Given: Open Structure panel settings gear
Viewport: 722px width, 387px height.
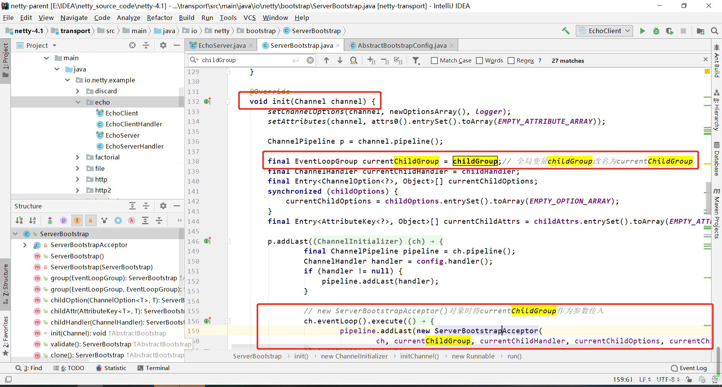Looking at the screenshot, I should tap(163, 206).
